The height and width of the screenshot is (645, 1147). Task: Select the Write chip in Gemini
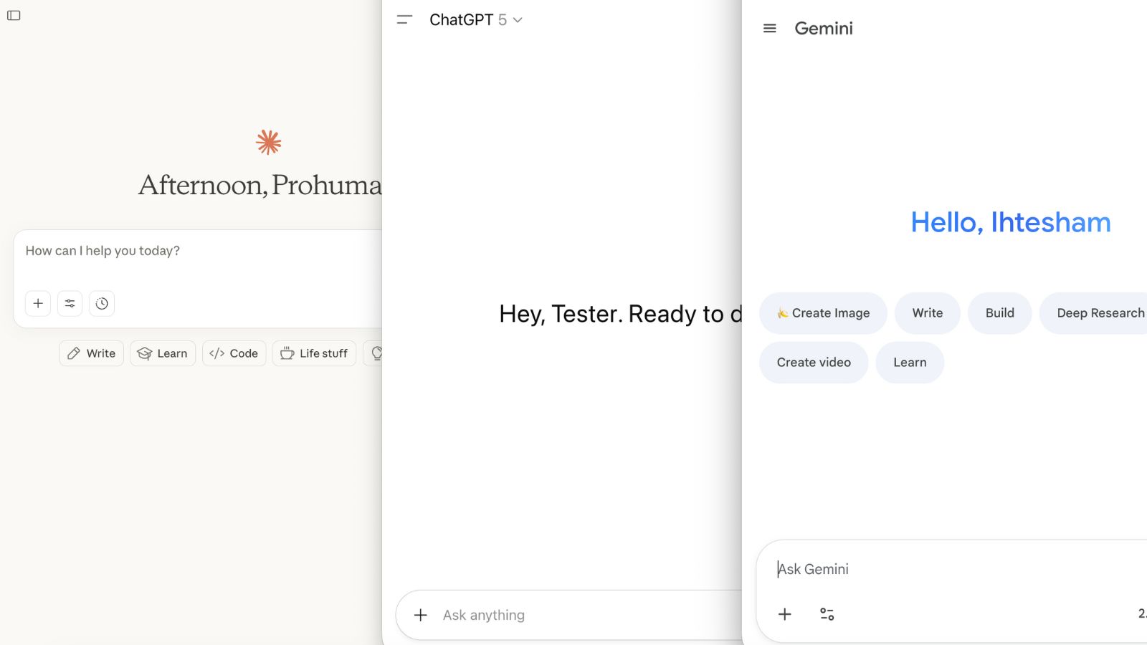coord(928,313)
